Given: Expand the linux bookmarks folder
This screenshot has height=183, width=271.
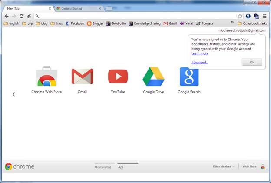Looking at the screenshot, I should coord(56,23).
